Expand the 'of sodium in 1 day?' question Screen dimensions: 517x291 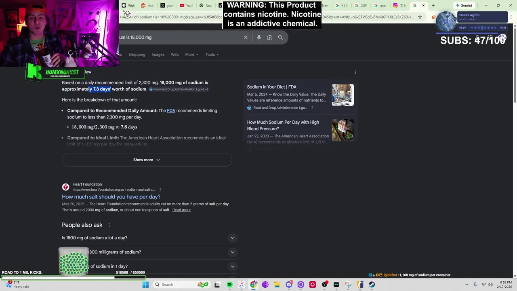149,266
